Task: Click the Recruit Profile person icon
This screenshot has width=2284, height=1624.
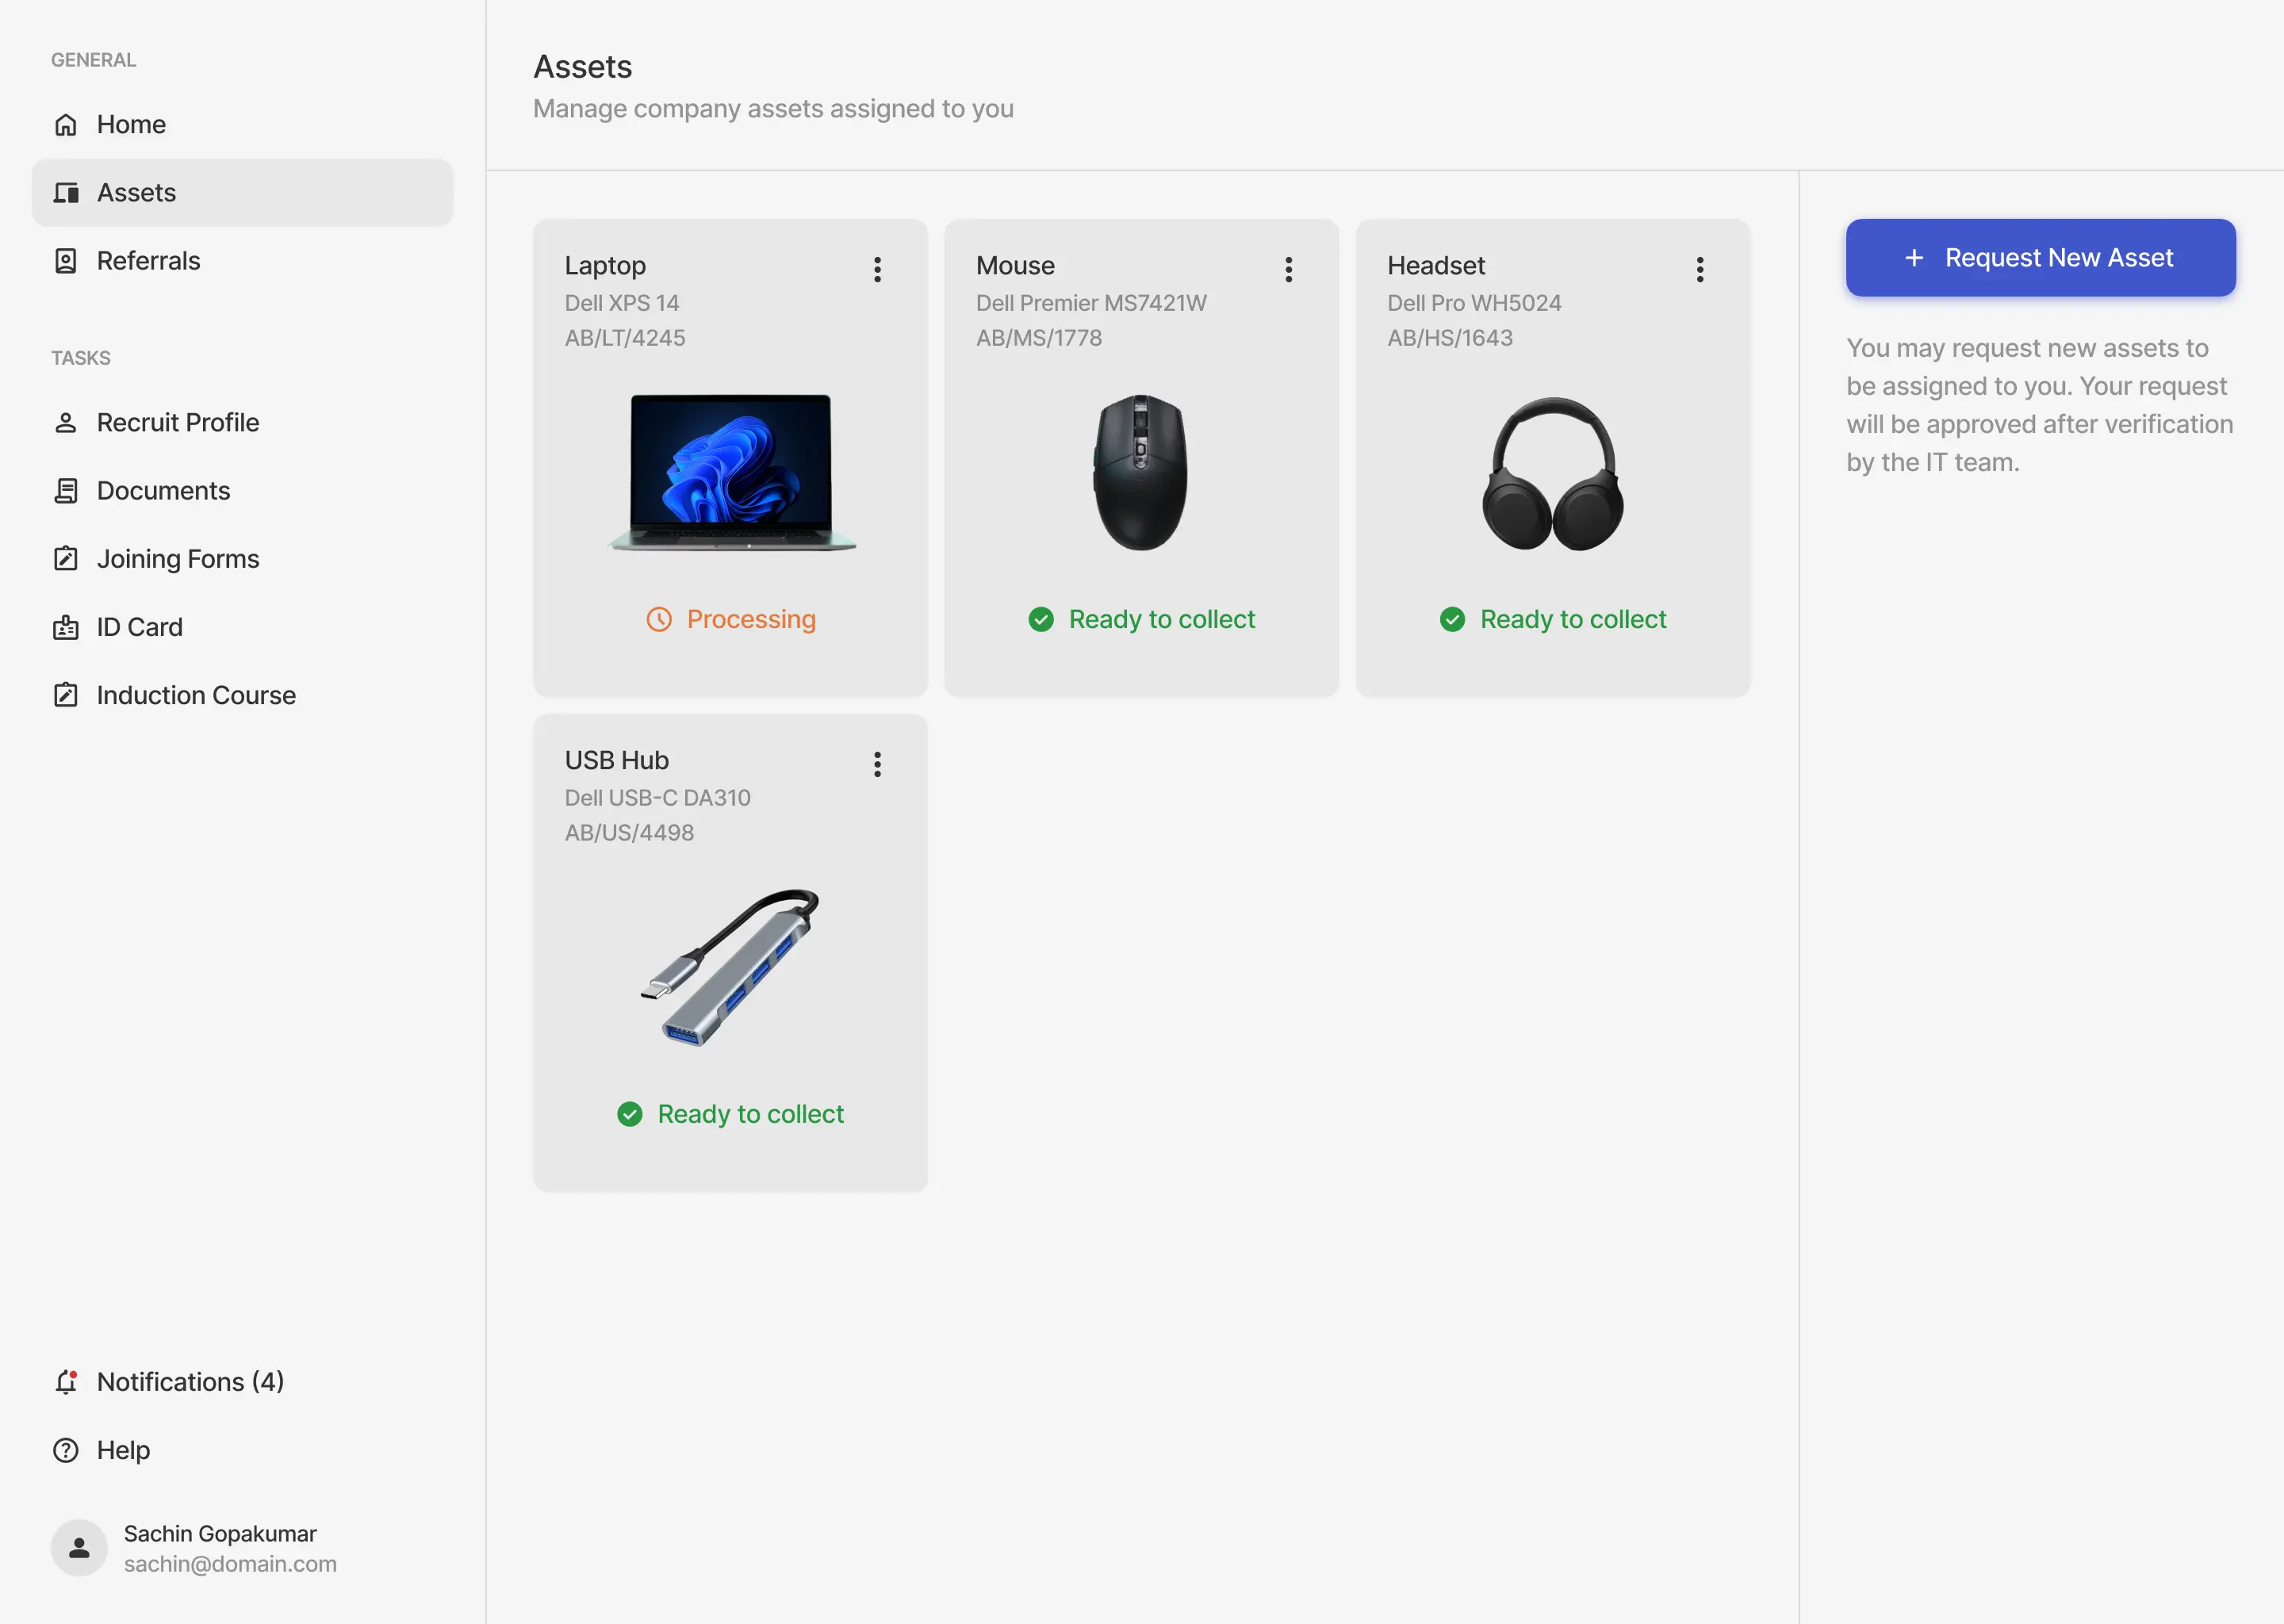Action: pos(66,422)
